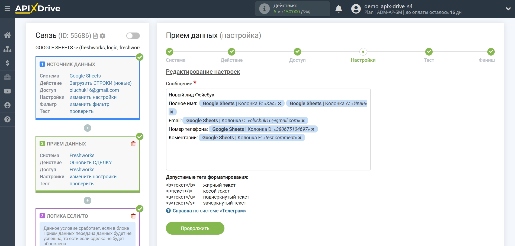Open the home sidebar icon
Viewport: 515px width, 246px height.
click(x=7, y=35)
